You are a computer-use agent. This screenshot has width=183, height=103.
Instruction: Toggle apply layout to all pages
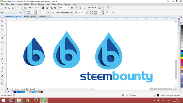(x=49, y=12)
